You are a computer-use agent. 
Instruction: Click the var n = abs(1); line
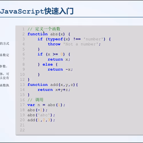tap(46, 105)
